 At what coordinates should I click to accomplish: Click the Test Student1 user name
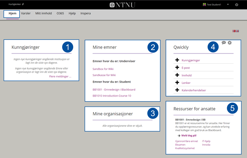pos(214,5)
